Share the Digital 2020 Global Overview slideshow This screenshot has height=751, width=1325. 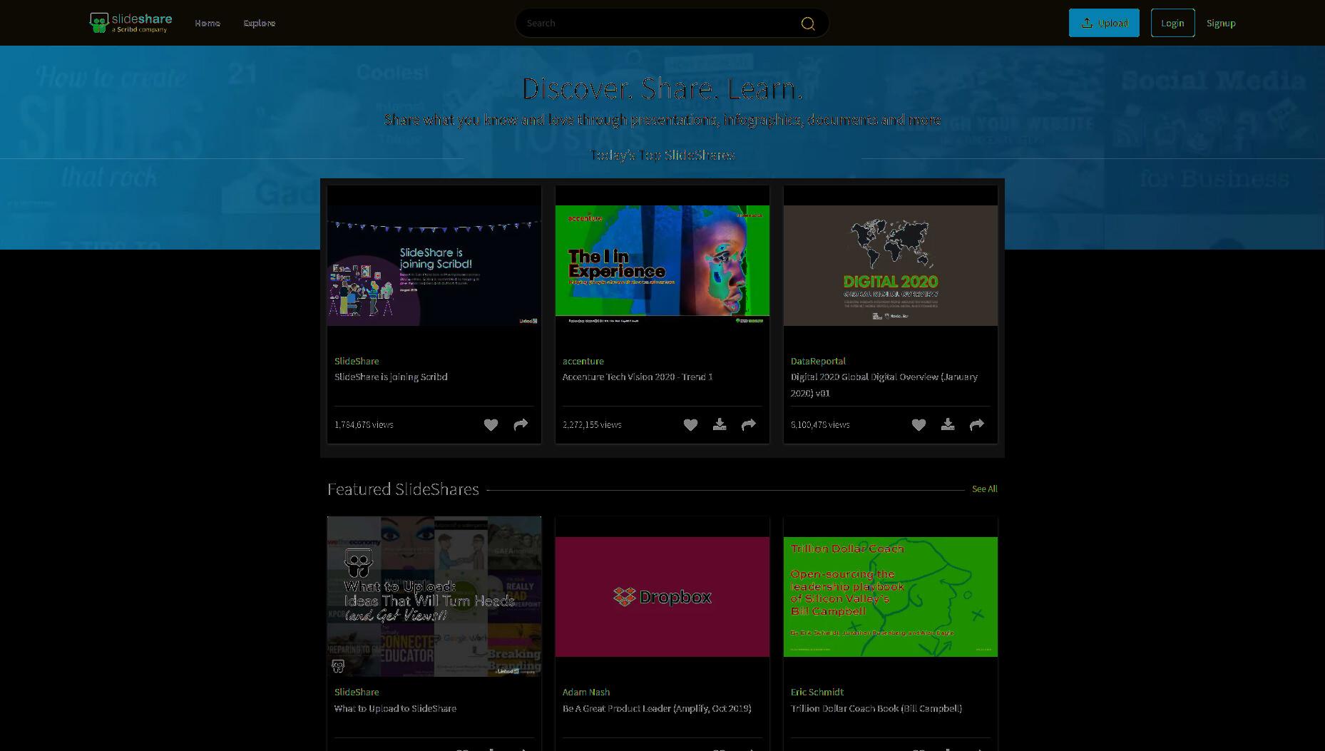coord(977,425)
